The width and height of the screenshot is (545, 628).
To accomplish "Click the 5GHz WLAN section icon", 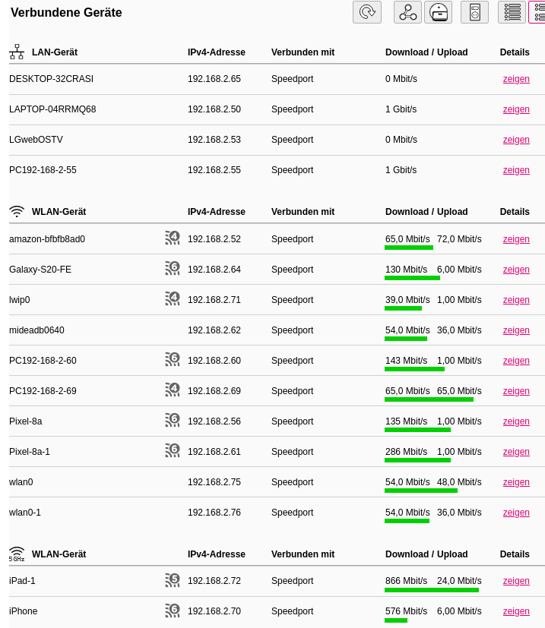I will [17, 554].
